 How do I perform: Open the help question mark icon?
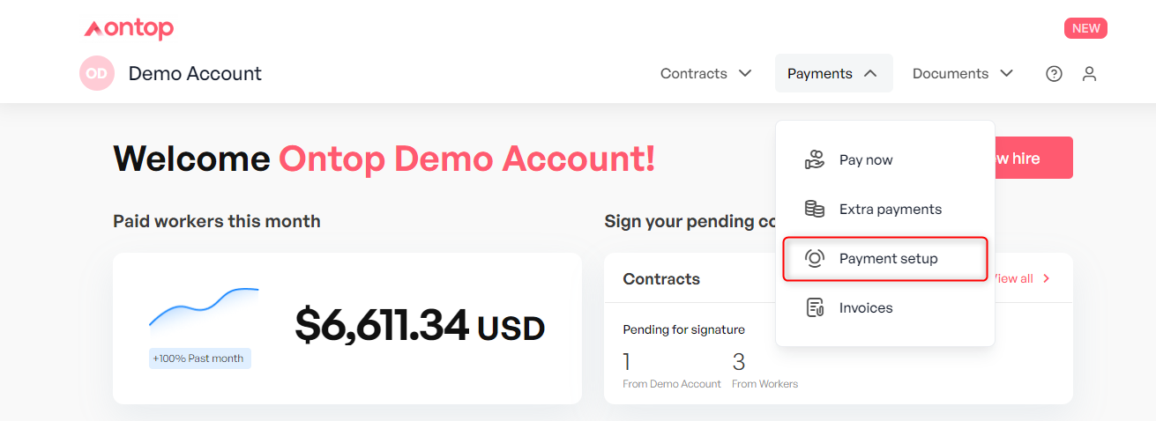tap(1054, 74)
